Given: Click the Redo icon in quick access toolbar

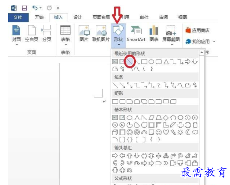Looking at the screenshot, I should (x=49, y=8).
